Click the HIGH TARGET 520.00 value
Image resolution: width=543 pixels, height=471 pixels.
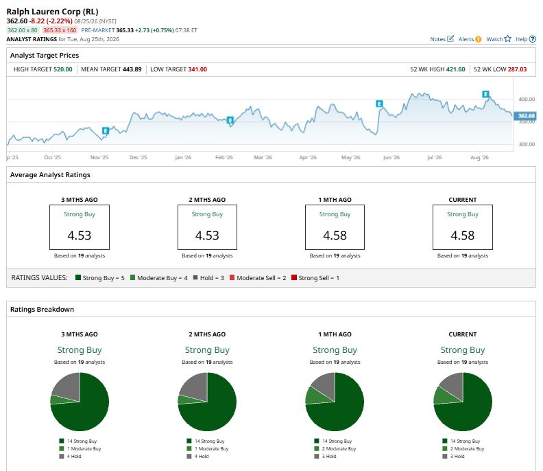point(62,69)
